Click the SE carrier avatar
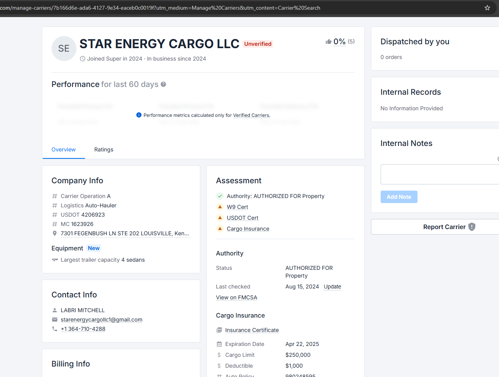 pos(64,49)
